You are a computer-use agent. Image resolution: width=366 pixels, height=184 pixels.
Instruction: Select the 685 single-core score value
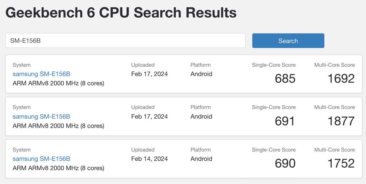(285, 78)
